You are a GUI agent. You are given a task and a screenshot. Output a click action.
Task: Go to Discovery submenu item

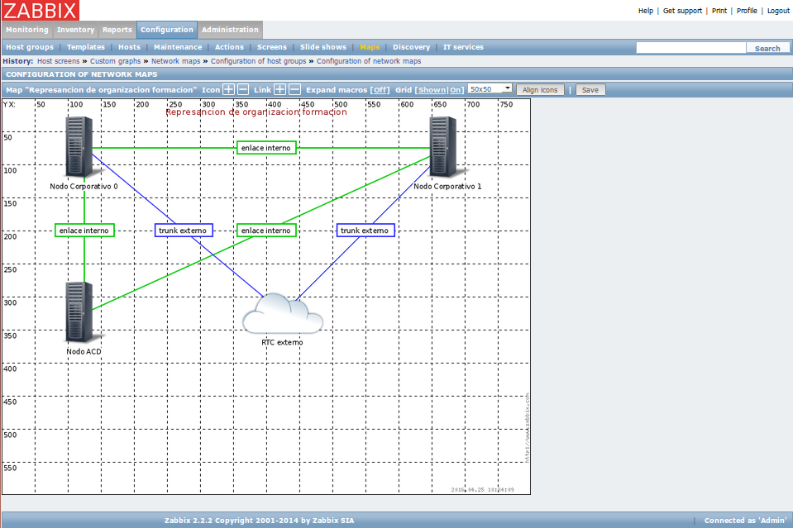(411, 47)
